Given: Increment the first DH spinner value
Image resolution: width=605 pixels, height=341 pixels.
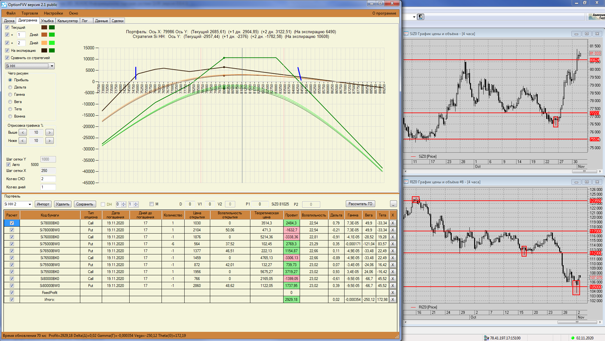Looking at the screenshot, I should coord(124,203).
